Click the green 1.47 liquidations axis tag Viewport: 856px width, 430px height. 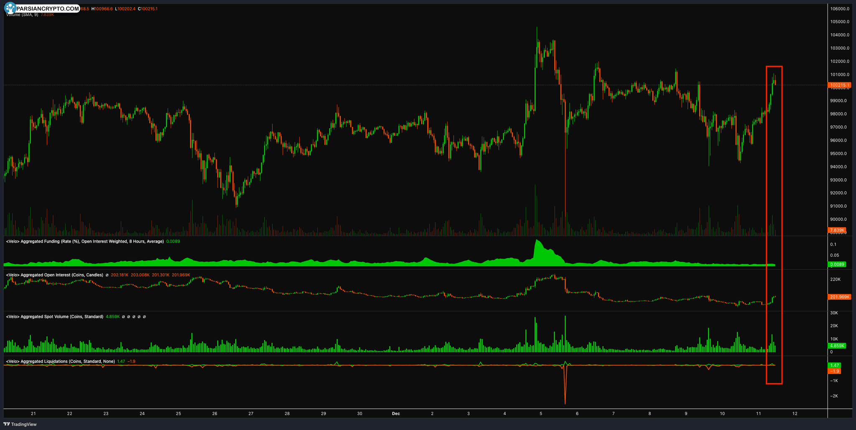coord(835,365)
